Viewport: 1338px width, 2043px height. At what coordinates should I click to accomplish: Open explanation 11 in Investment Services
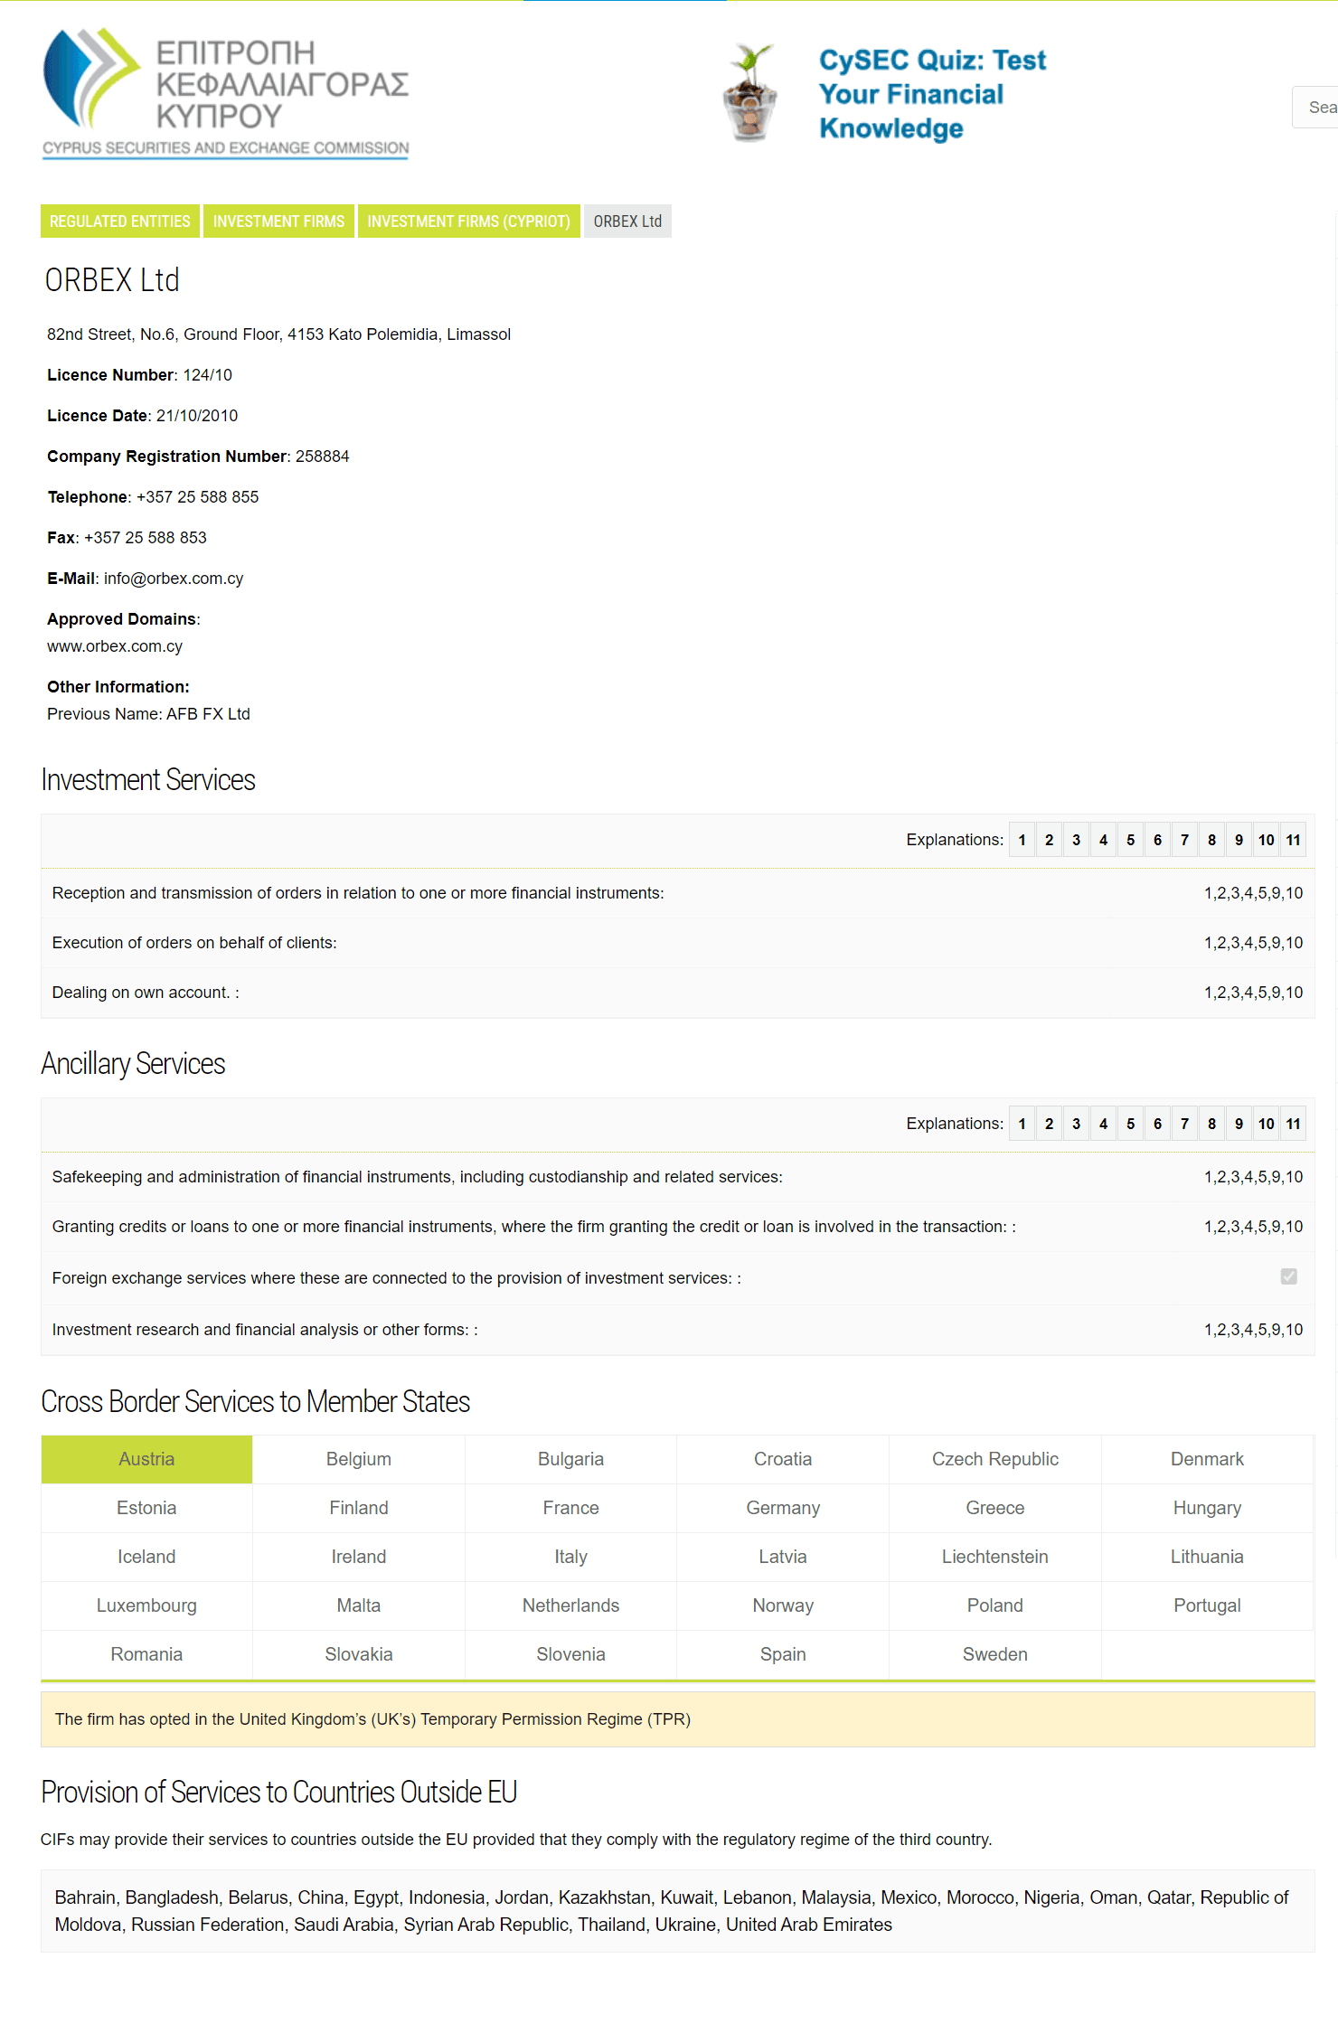[1294, 840]
